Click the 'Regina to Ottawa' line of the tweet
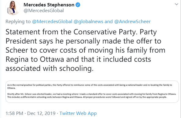Screen dimensions: 181x118 point(78,59)
